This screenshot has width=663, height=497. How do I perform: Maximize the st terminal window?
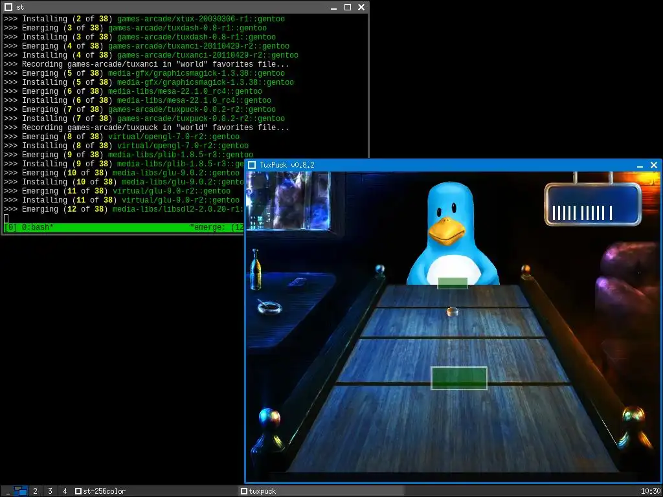point(348,7)
